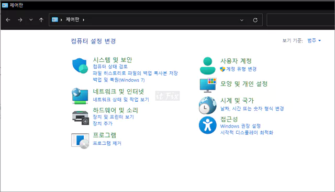The image size is (335, 192).
Task: Open 파일 히스토리로 파일의 백업 복사본 저장 link
Action: pos(135,73)
